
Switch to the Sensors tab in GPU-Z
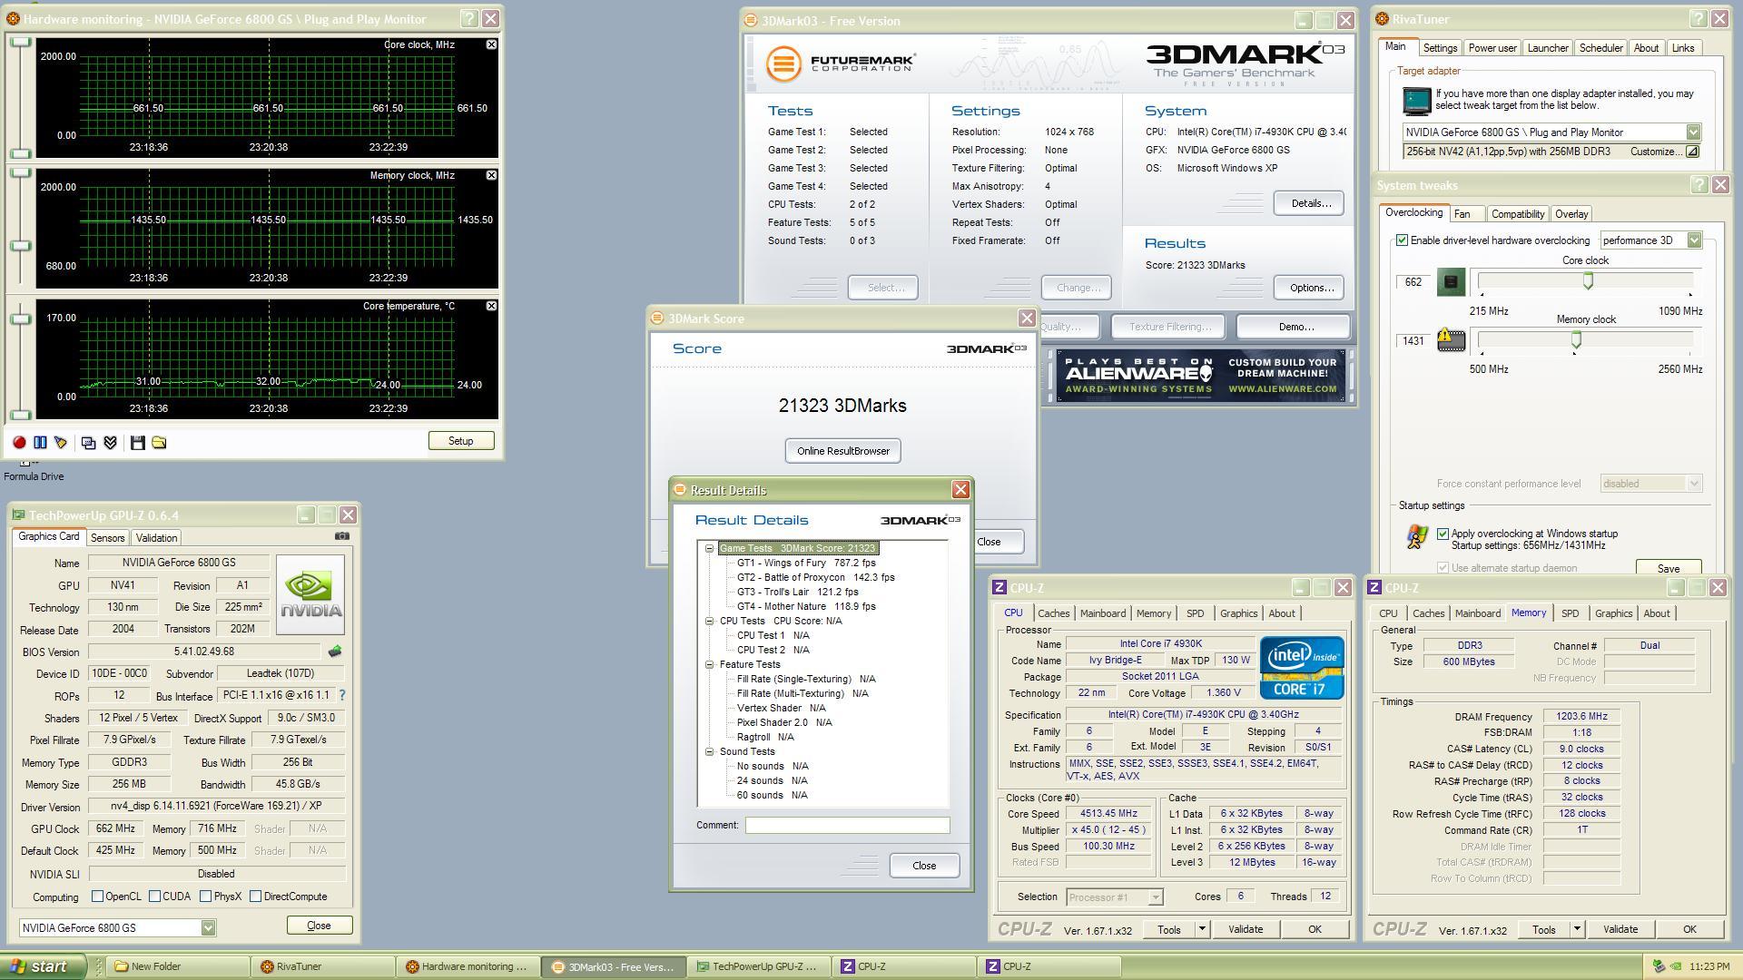107,538
